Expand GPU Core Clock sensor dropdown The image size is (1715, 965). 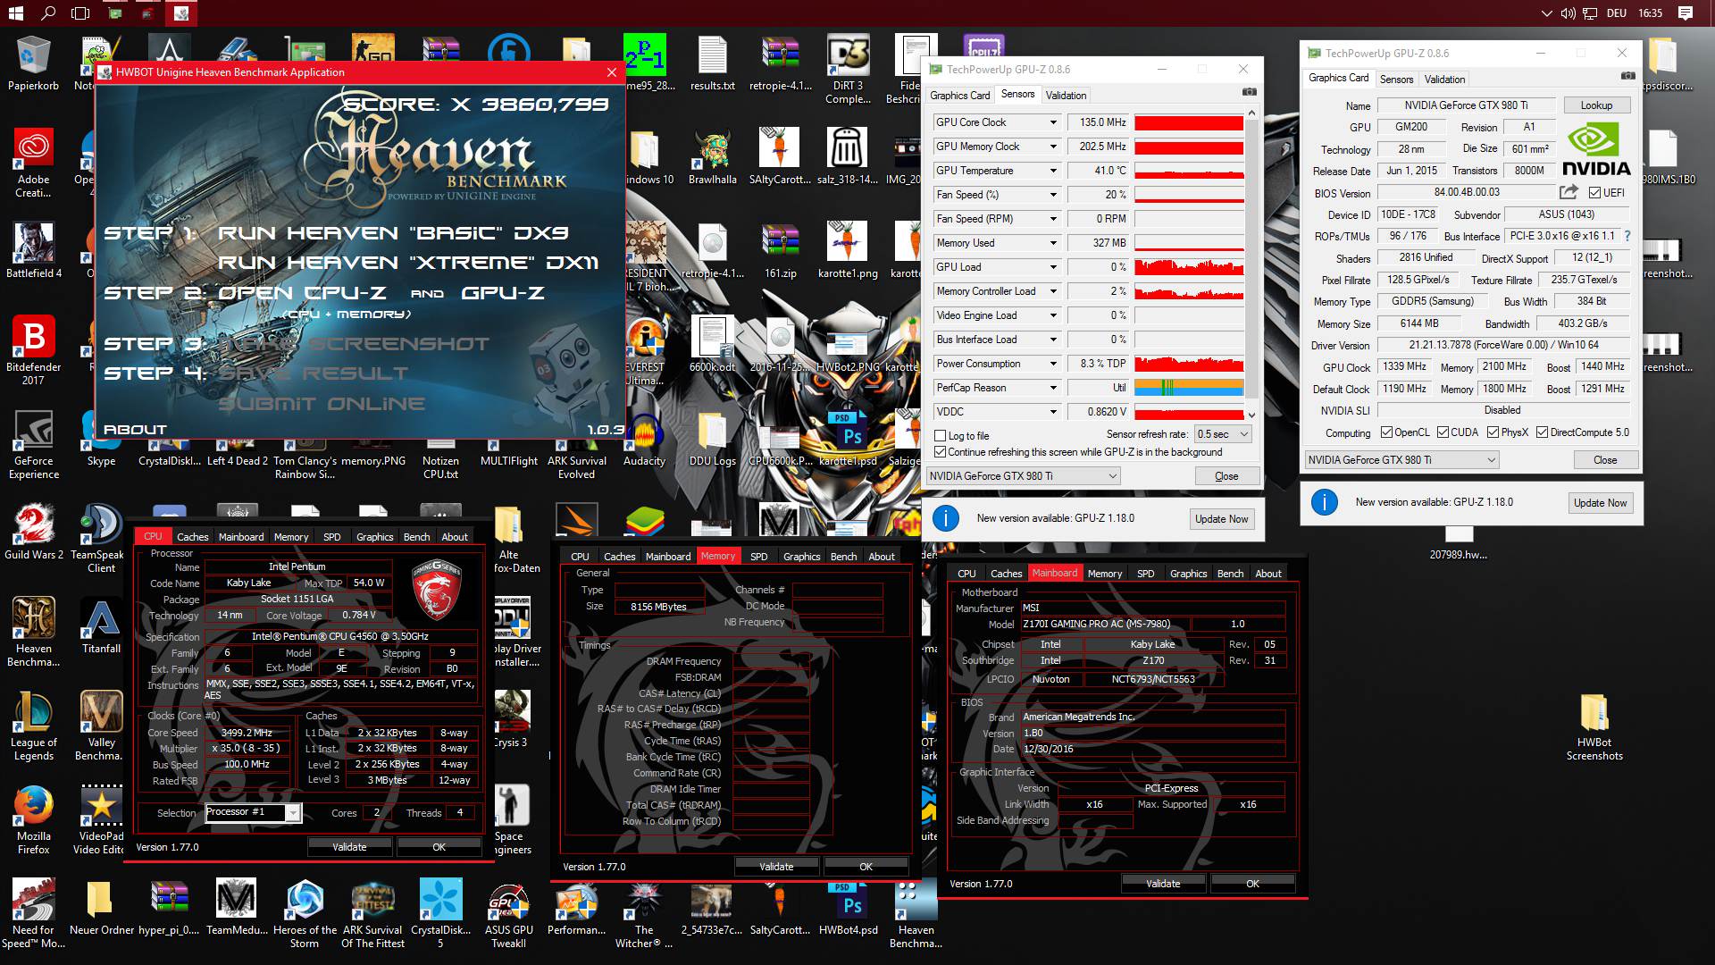coord(1052,122)
